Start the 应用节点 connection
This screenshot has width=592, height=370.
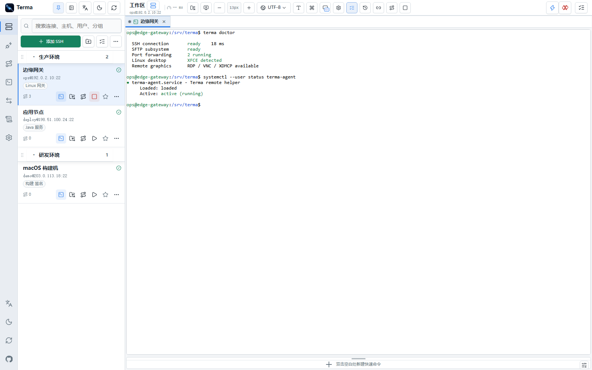(x=94, y=138)
